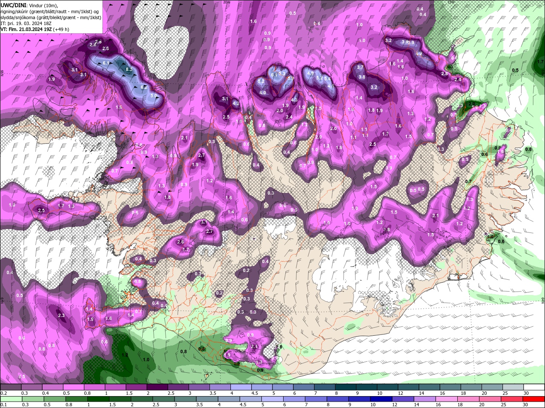Click the 9 number label on the bottom scale
Image resolution: width=545 pixels, height=408 pixels.
point(350,405)
